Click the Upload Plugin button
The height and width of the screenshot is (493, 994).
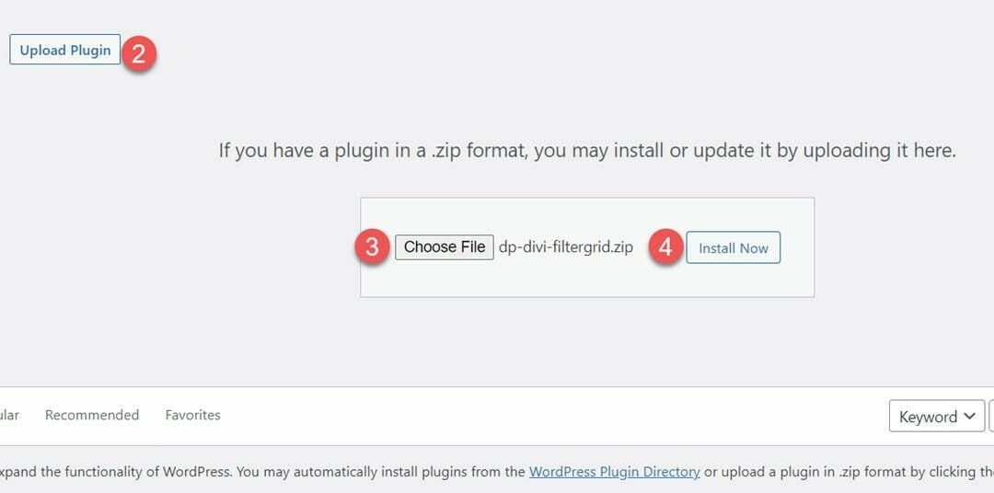tap(64, 50)
